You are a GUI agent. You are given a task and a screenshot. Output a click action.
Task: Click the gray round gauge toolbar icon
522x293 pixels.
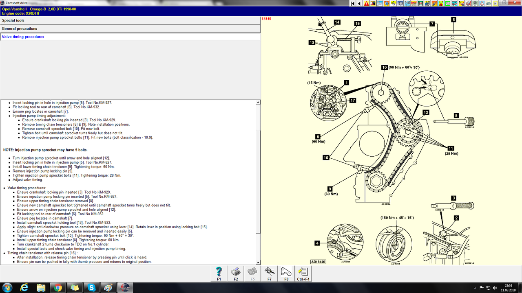(x=475, y=4)
